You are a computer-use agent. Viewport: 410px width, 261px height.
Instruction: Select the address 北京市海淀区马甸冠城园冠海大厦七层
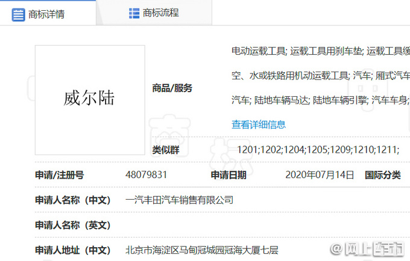pos(201,250)
